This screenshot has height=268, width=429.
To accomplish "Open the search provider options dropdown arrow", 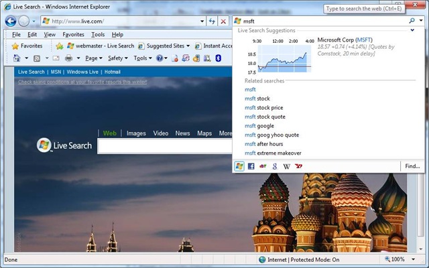I will [421, 21].
